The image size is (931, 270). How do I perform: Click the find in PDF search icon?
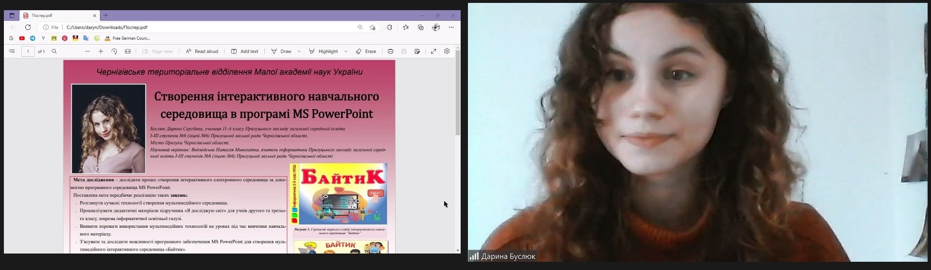54,51
